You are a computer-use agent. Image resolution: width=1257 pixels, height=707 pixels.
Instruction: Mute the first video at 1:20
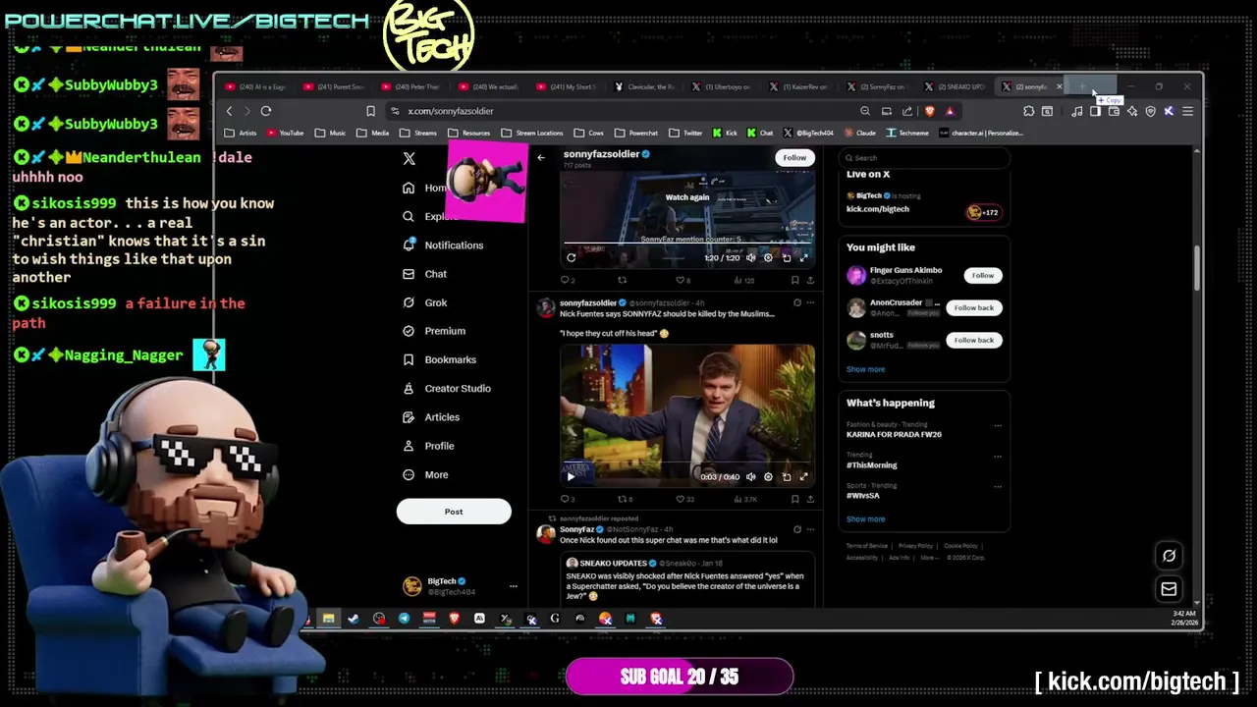click(751, 257)
